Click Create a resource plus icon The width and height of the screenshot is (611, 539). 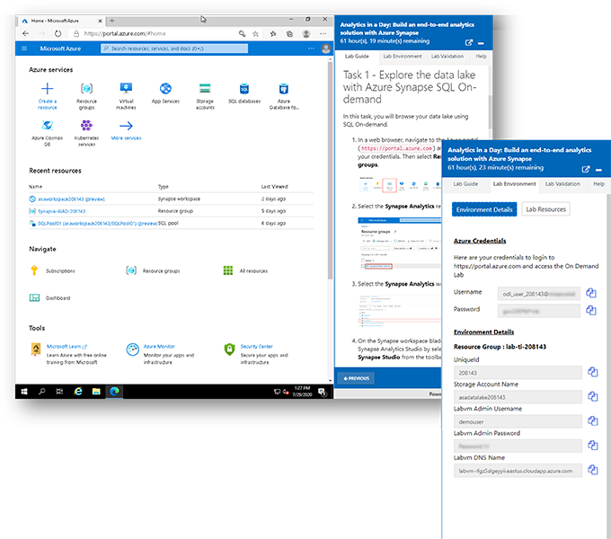(x=47, y=89)
